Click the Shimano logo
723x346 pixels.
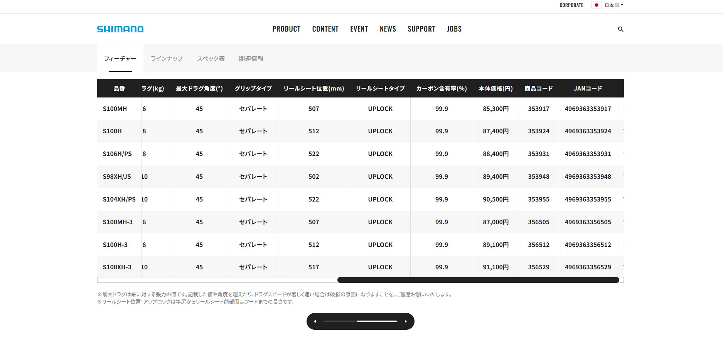tap(120, 29)
